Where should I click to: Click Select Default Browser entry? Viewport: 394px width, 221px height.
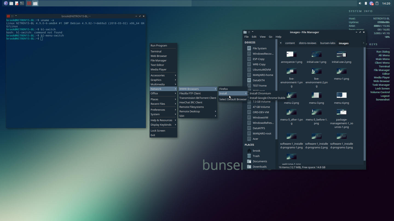point(233,99)
